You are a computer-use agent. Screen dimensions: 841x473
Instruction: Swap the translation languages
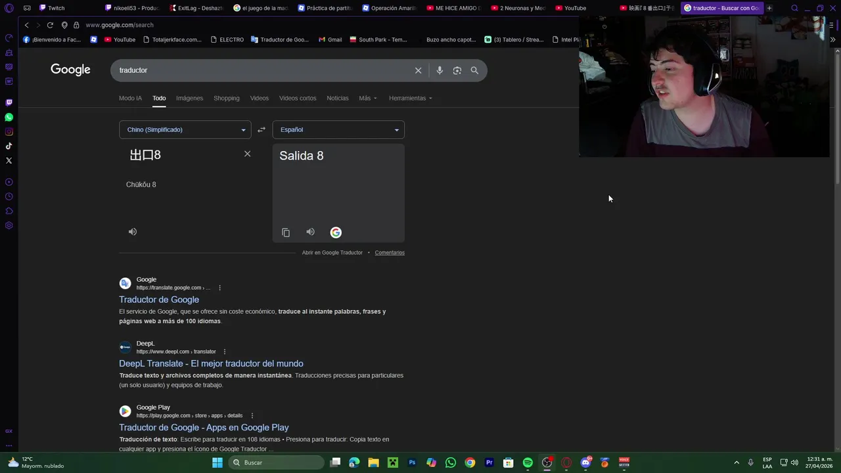point(261,129)
